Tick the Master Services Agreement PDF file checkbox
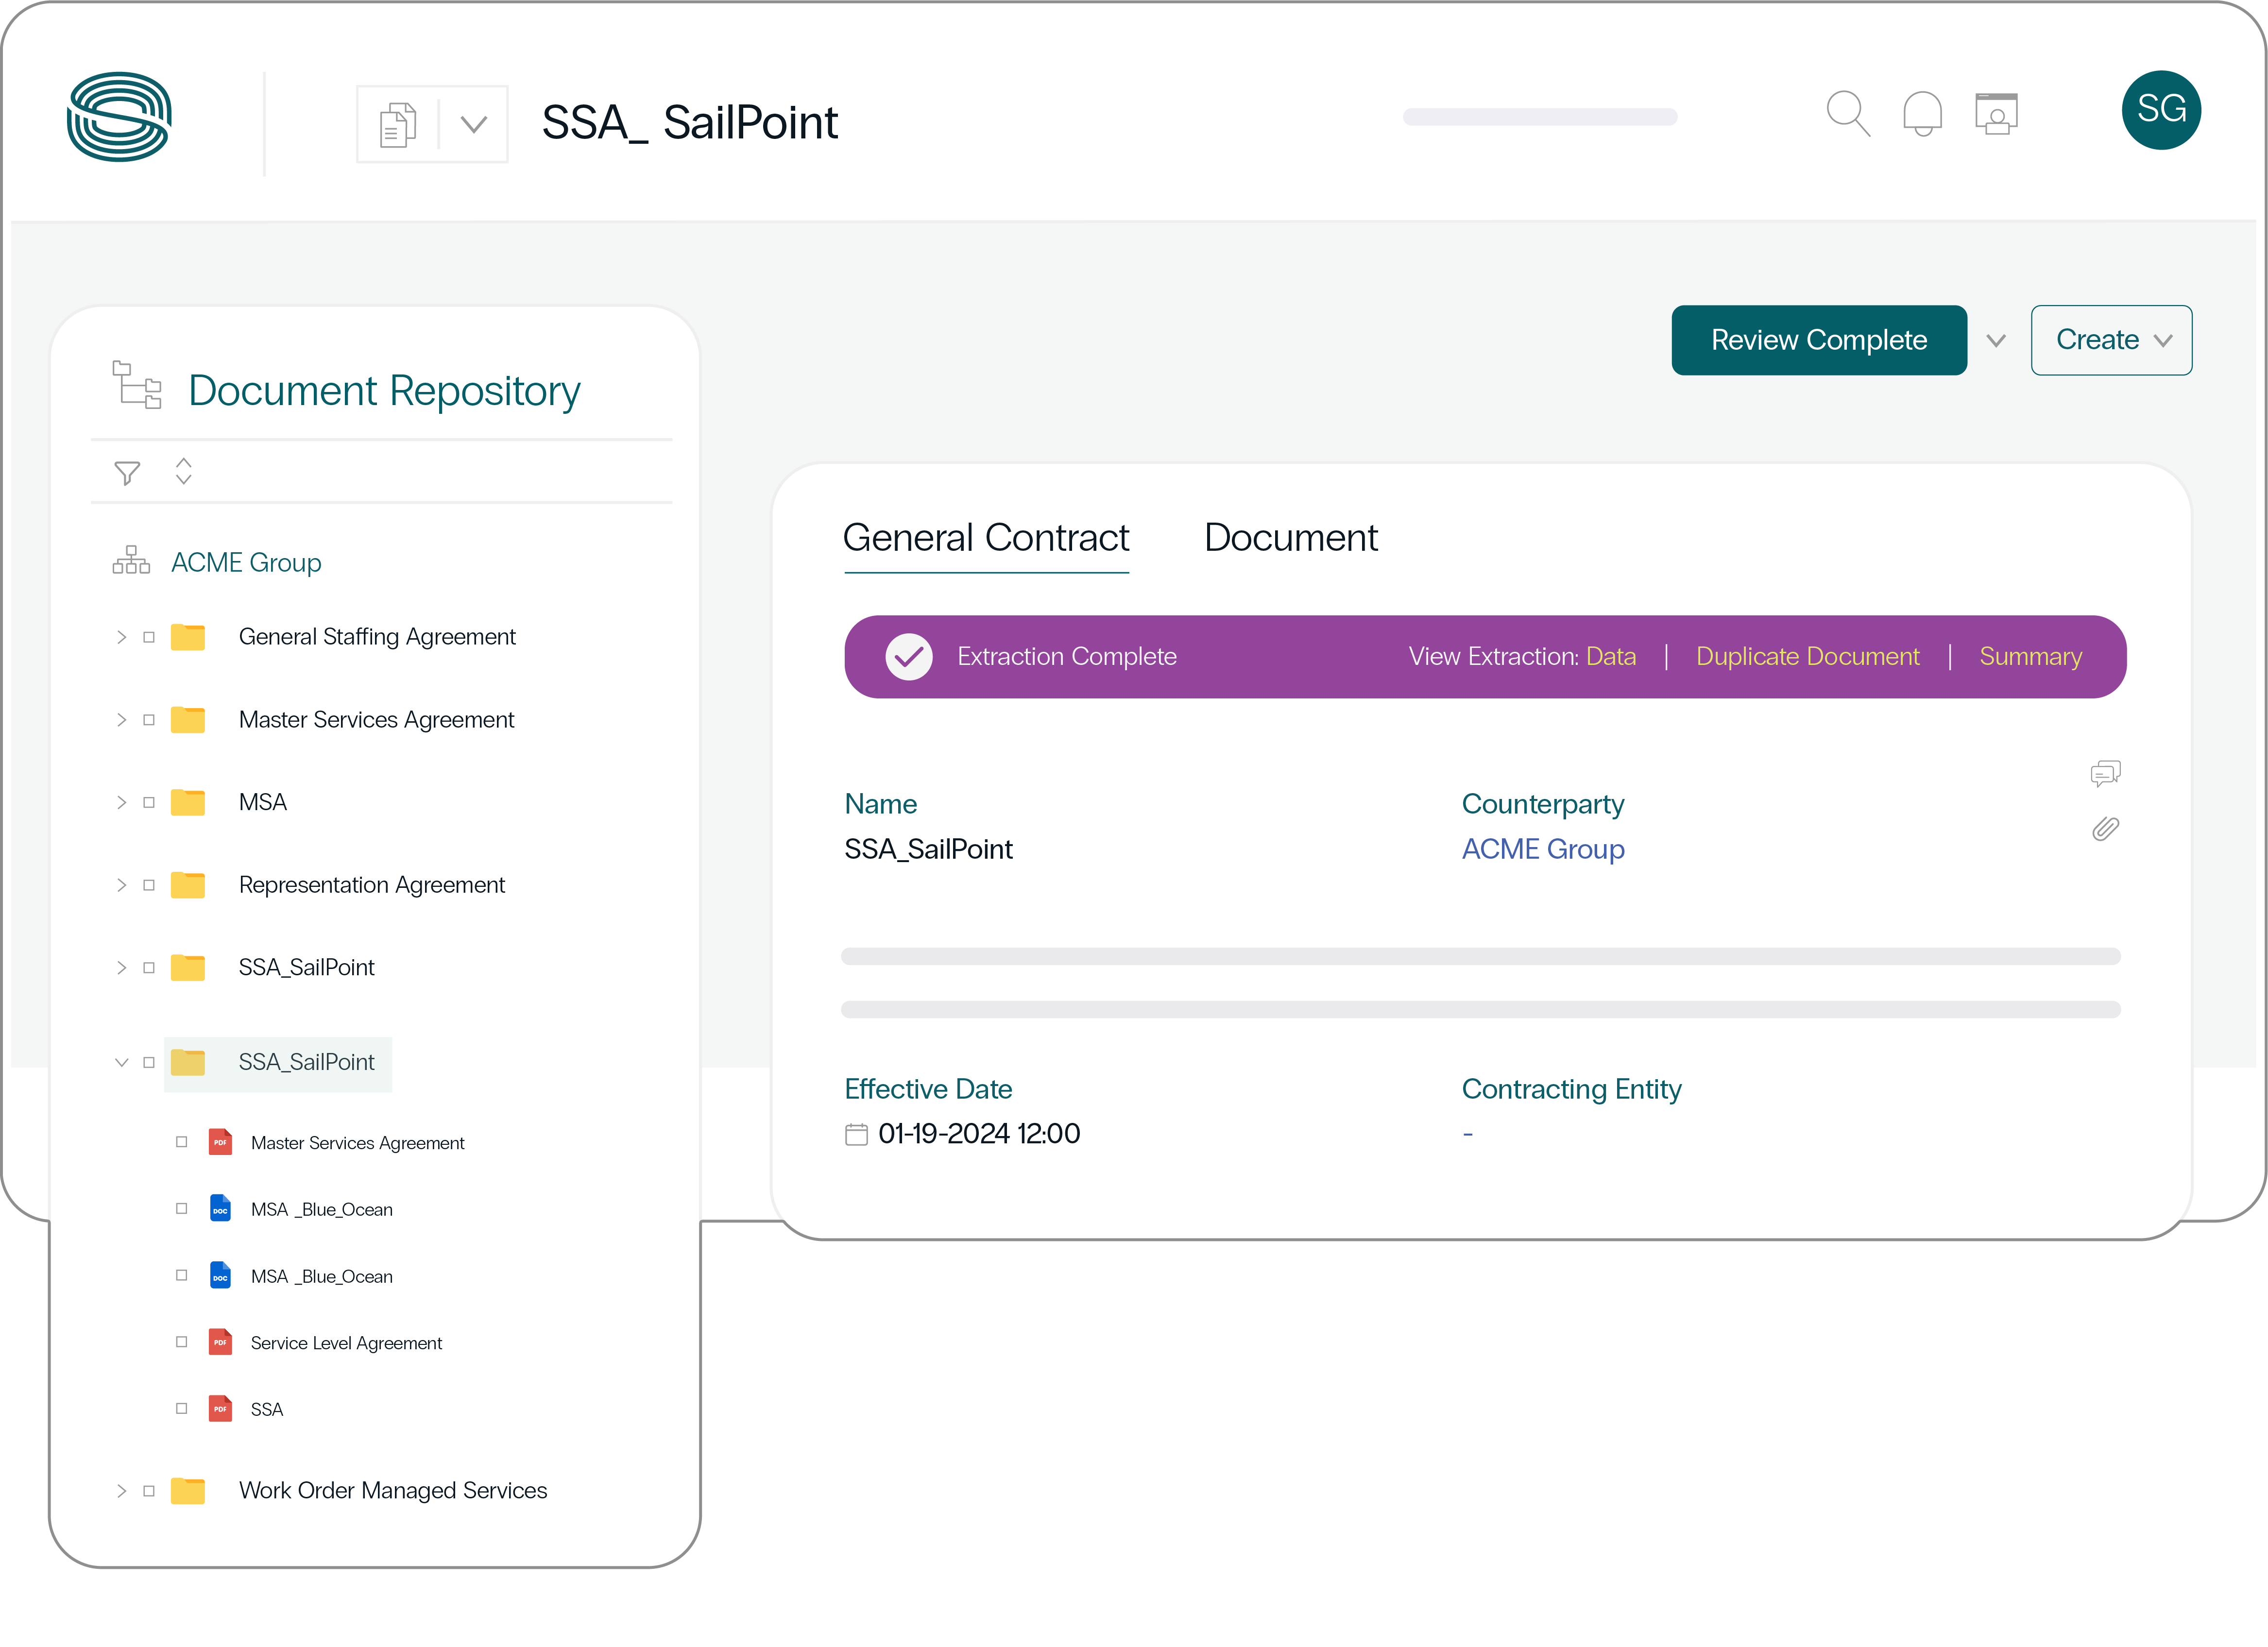 pyautogui.click(x=181, y=1142)
